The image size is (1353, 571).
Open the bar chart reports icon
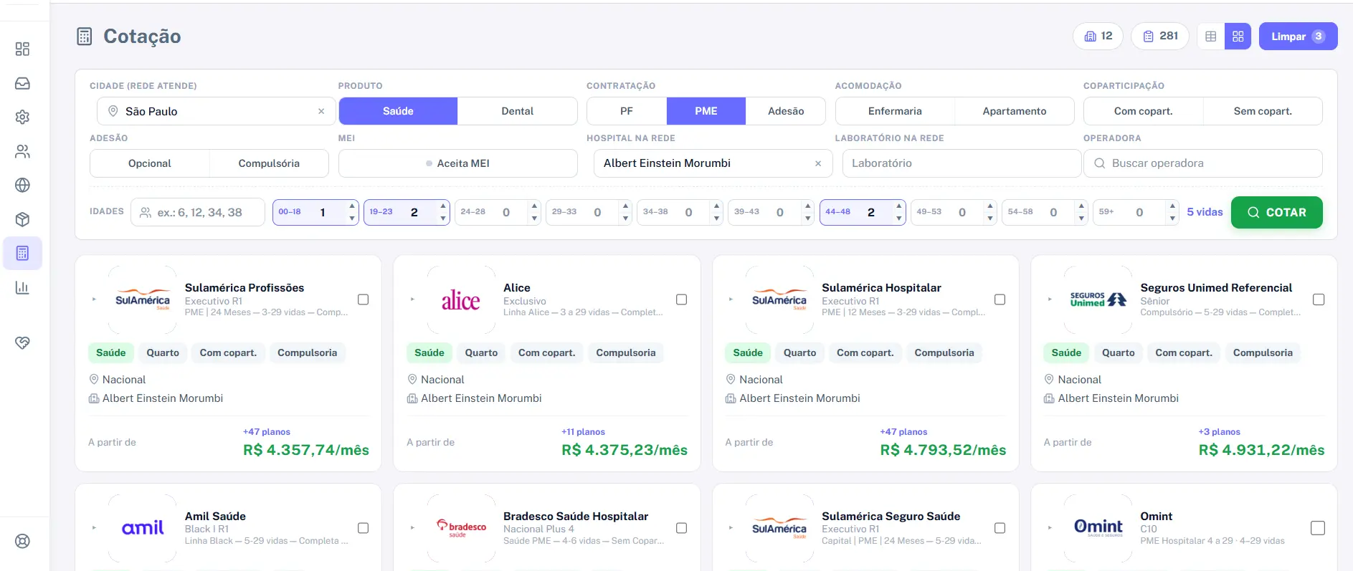[x=22, y=287]
